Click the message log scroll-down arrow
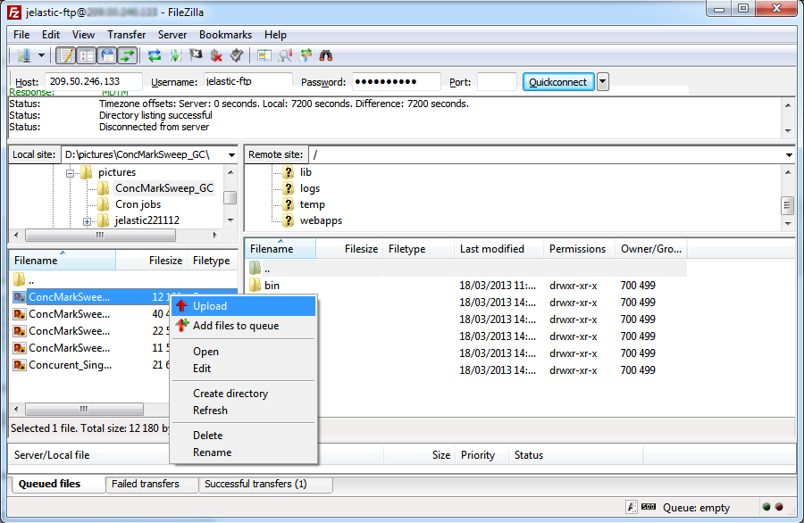 point(788,131)
